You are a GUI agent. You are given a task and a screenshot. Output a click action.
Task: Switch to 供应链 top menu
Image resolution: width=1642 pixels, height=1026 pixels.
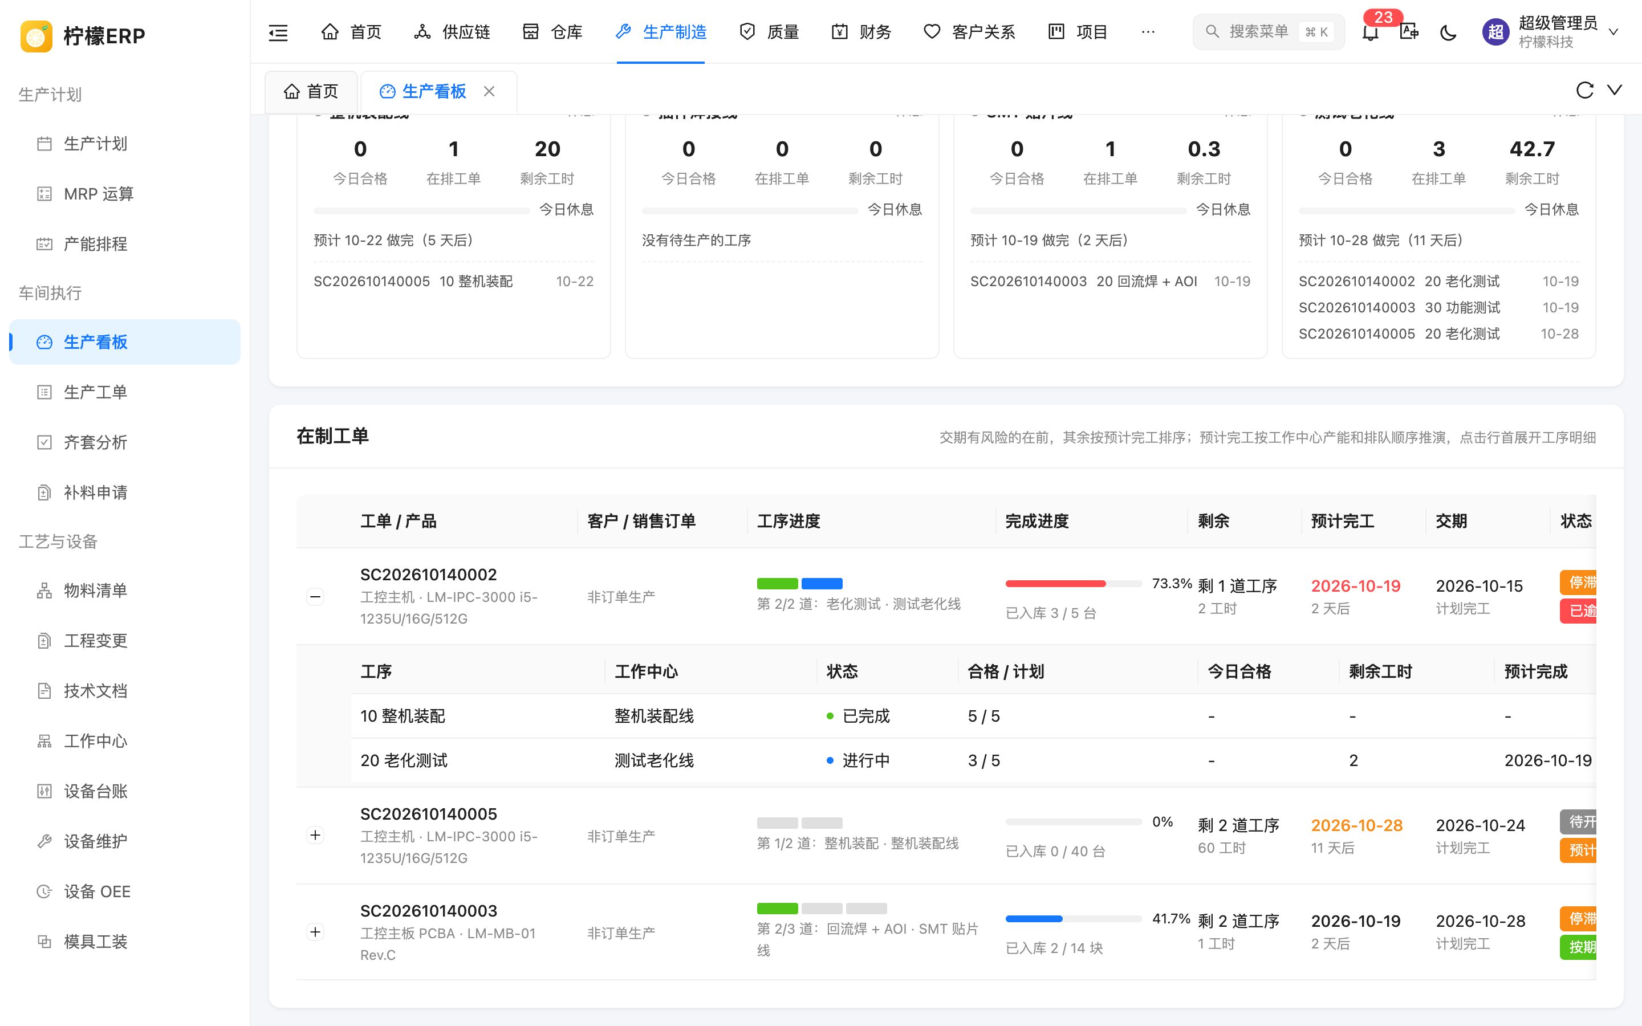[452, 32]
